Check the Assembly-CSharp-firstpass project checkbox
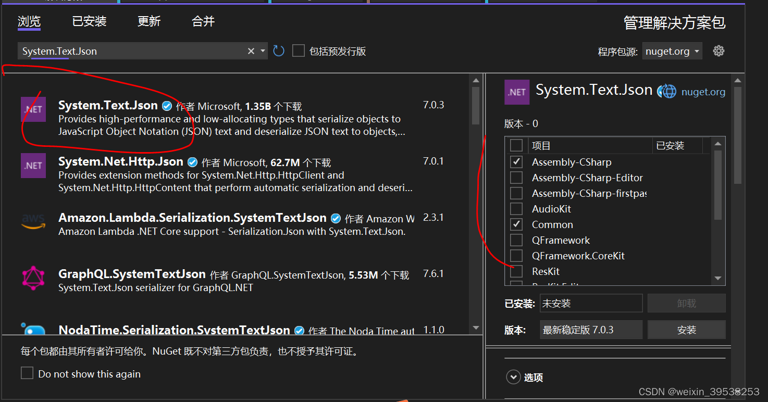This screenshot has height=402, width=768. [x=516, y=193]
